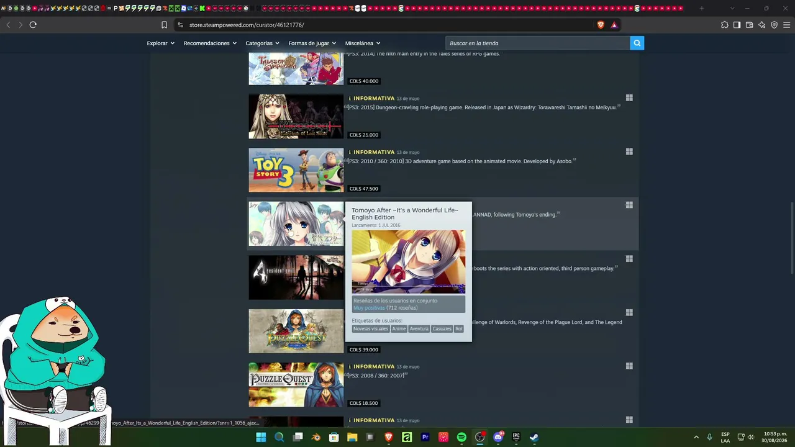The height and width of the screenshot is (447, 795).
Task: Open the Tomoyo After list thumbnail
Action: pyautogui.click(x=296, y=223)
